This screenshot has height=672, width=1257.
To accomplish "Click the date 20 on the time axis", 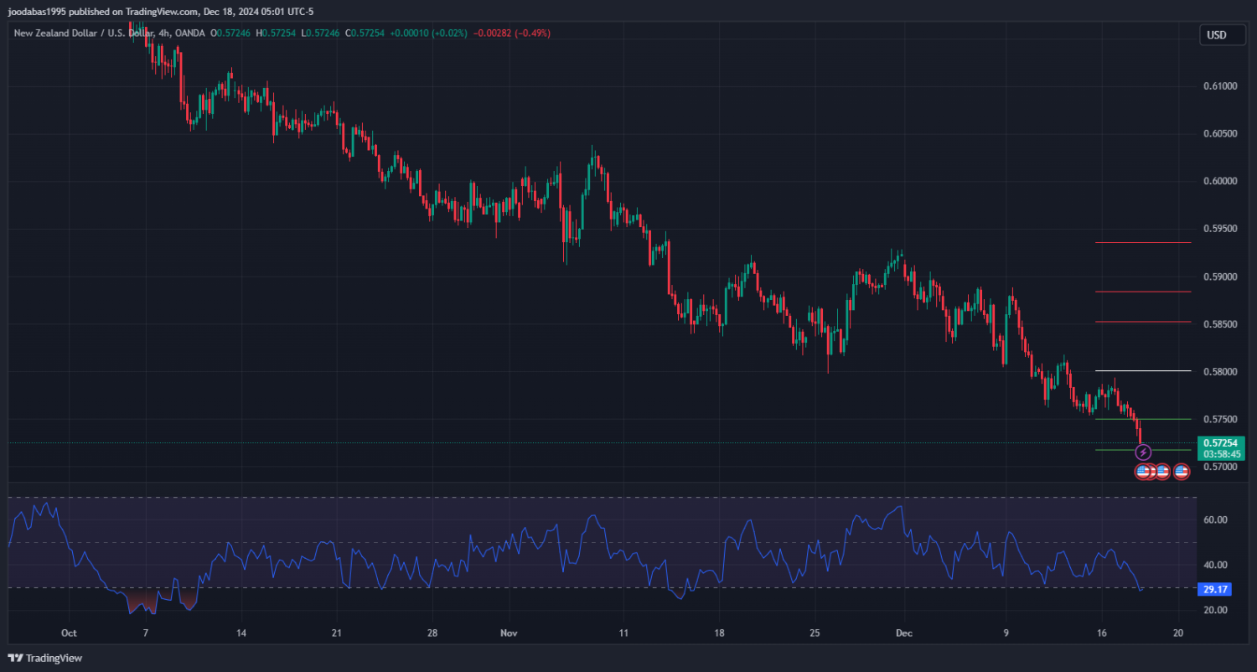I will click(1179, 633).
